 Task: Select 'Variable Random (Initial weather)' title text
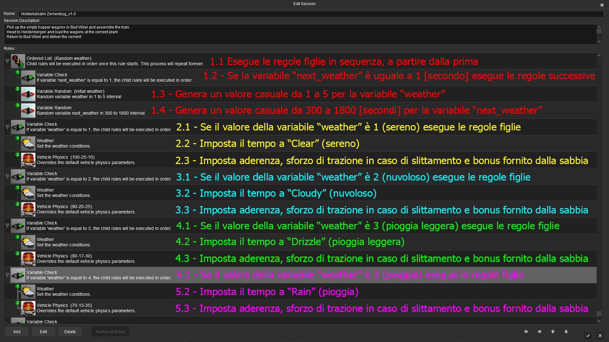(70, 91)
